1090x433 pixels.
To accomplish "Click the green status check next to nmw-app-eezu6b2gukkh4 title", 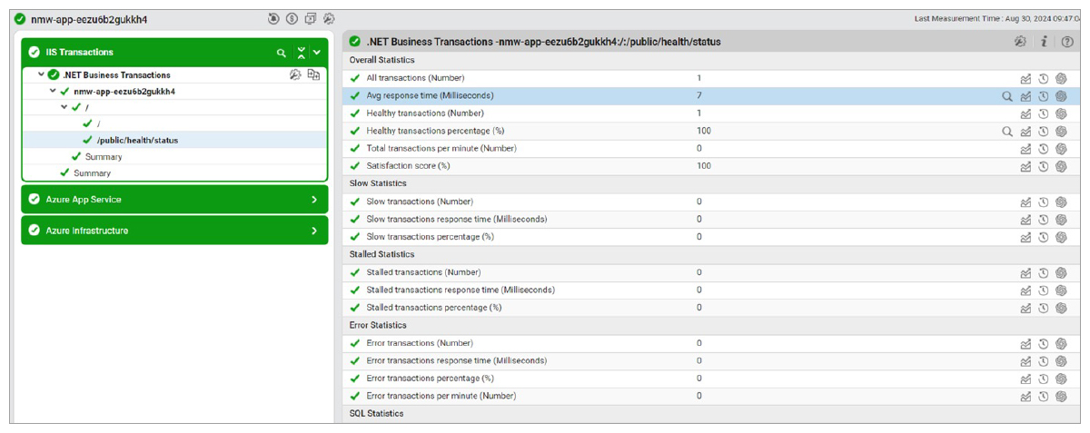I will (20, 19).
